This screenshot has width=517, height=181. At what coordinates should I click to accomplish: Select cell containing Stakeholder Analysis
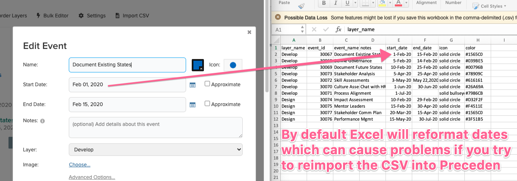pyautogui.click(x=346, y=74)
